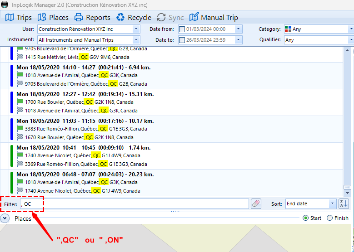
Task: Collapse the Places panel chevron
Action: [5, 218]
